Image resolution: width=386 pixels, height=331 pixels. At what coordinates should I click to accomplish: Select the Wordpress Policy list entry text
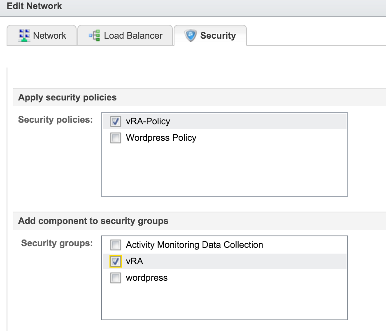coord(161,138)
